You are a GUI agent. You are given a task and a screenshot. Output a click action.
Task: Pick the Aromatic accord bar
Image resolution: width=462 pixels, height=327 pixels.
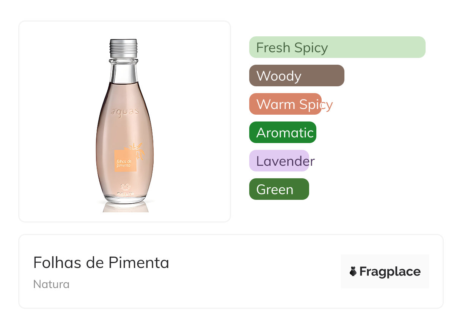(x=283, y=132)
